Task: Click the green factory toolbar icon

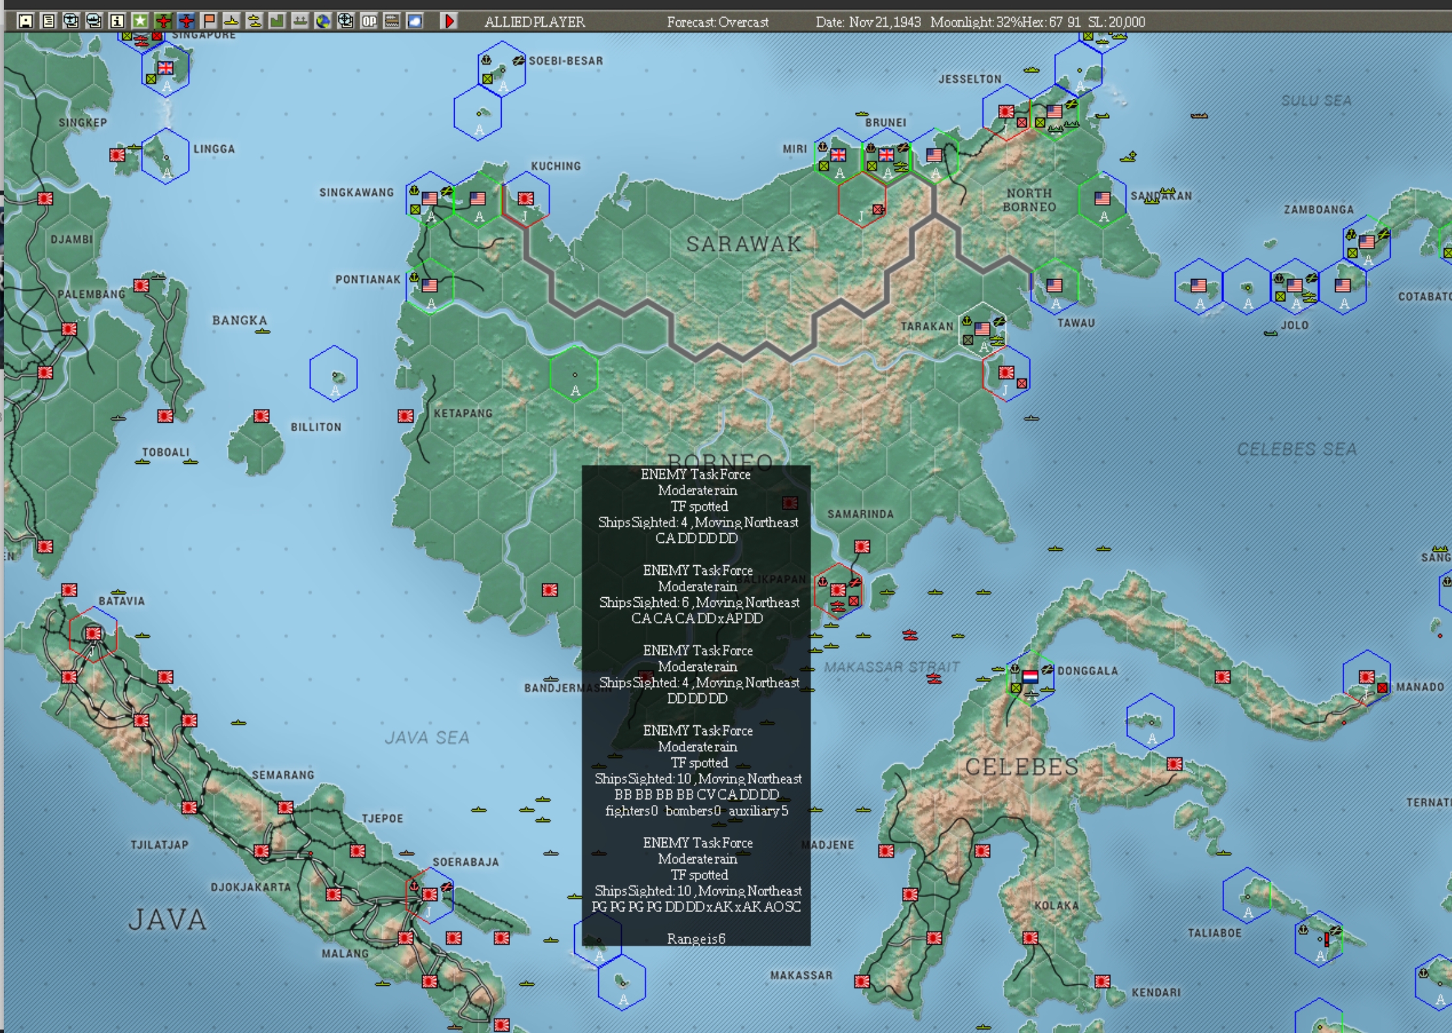Action: 277,21
